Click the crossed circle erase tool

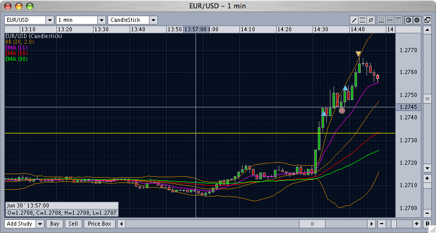point(371,20)
